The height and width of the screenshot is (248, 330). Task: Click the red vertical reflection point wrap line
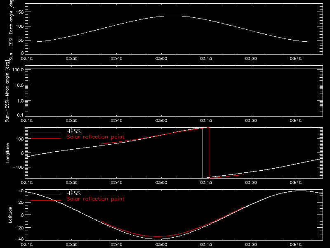pyautogui.click(x=209, y=153)
